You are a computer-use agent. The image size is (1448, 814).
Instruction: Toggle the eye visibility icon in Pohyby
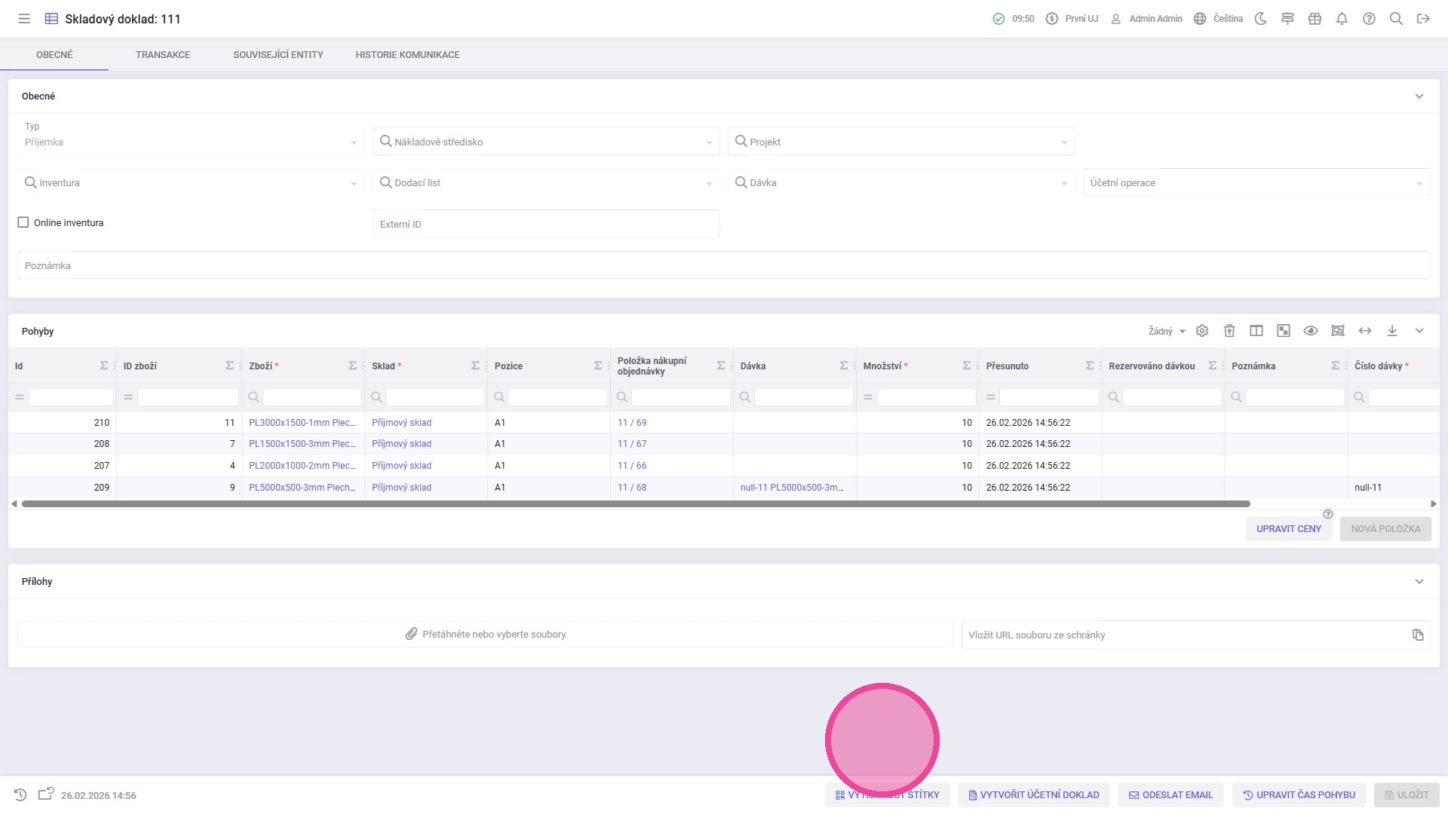point(1311,331)
